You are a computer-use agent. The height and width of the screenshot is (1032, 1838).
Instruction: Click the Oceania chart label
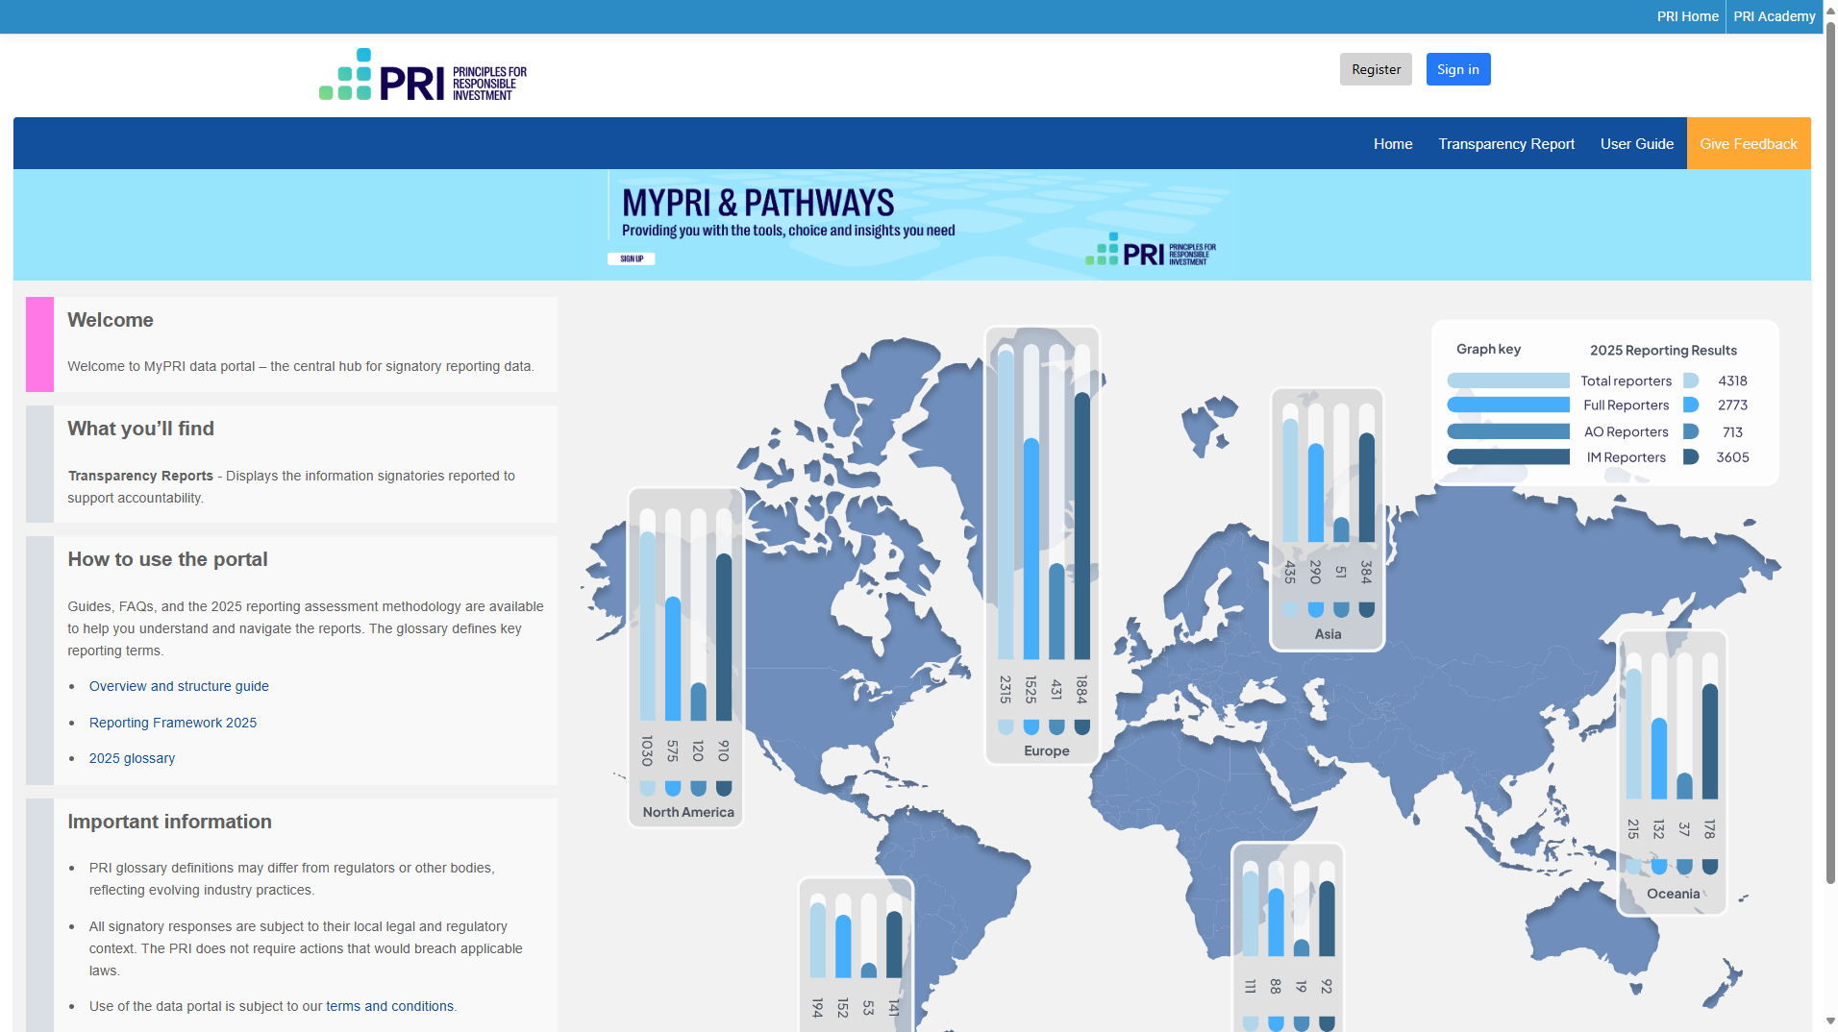[1674, 894]
